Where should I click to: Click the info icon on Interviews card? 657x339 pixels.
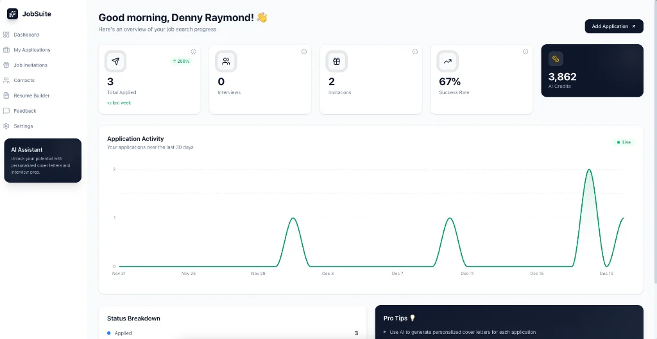(304, 52)
